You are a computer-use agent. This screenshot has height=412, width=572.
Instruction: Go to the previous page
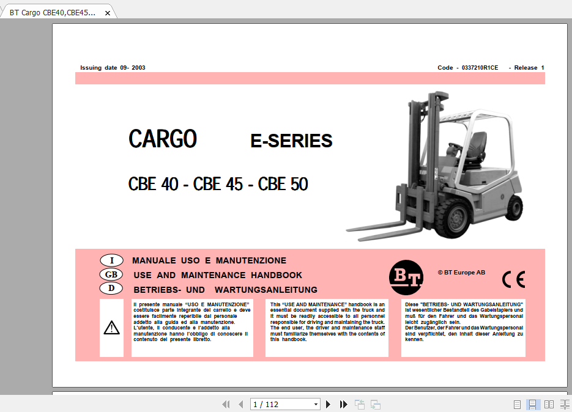pyautogui.click(x=241, y=404)
